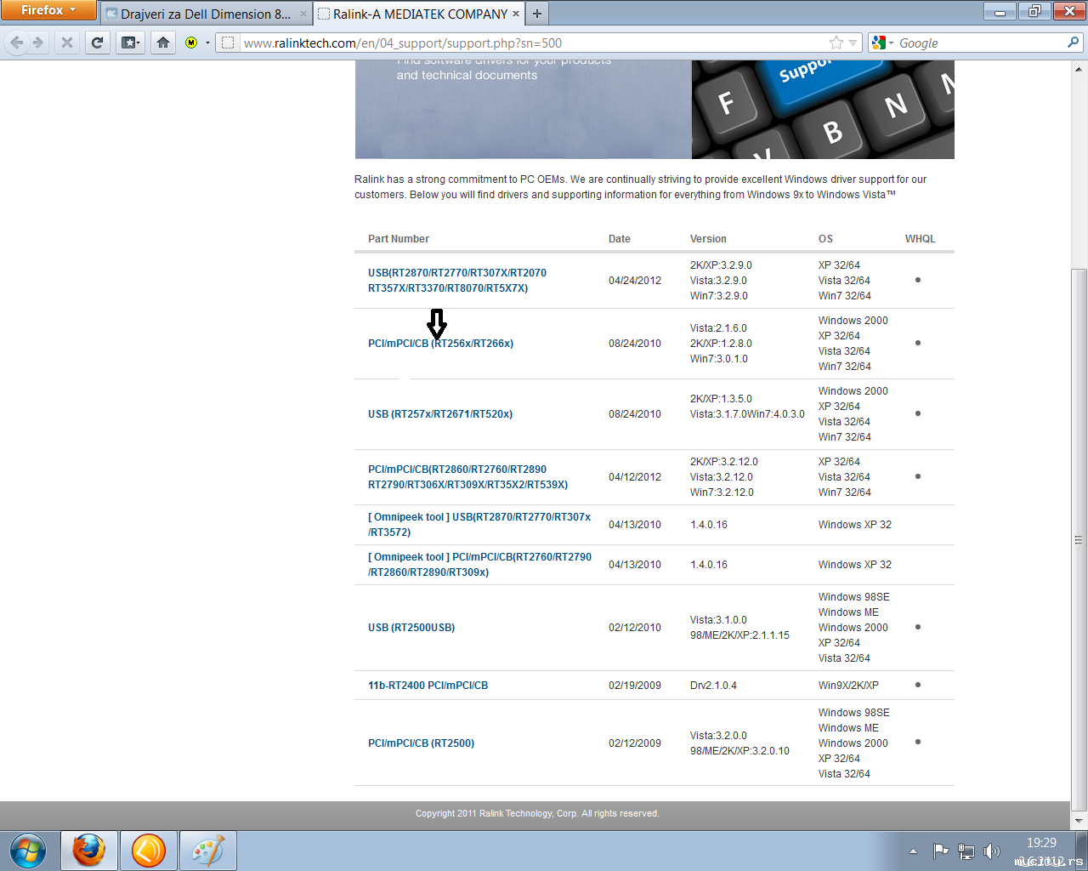Screen dimensions: 1088x871
Task: Open the PCI/mPCI/CB (RT256x/RT266x) driver link
Action: tap(440, 344)
